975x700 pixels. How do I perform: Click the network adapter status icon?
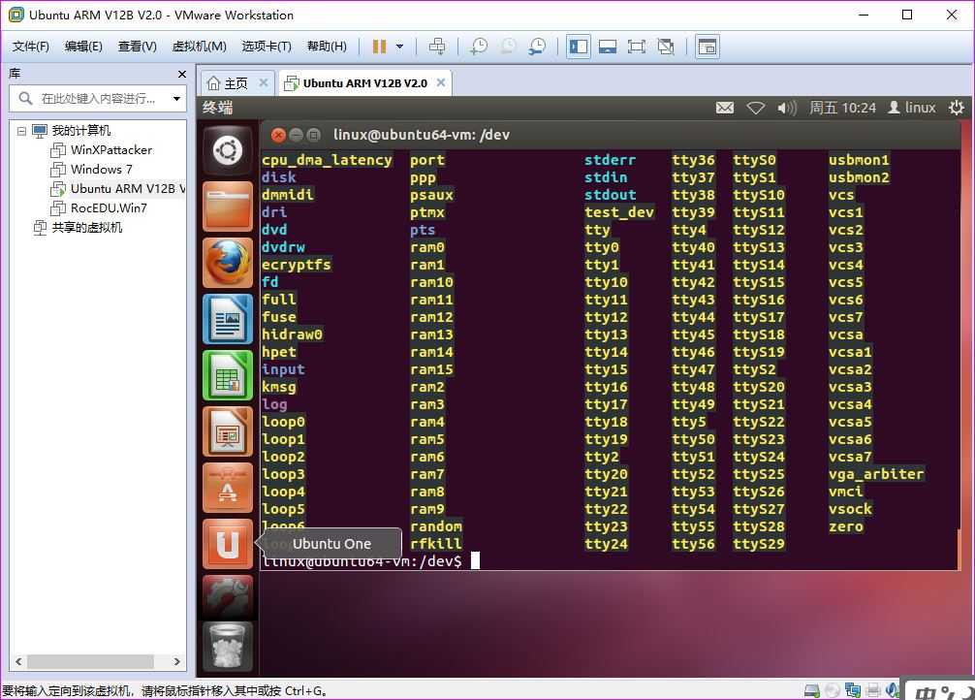coord(853,690)
